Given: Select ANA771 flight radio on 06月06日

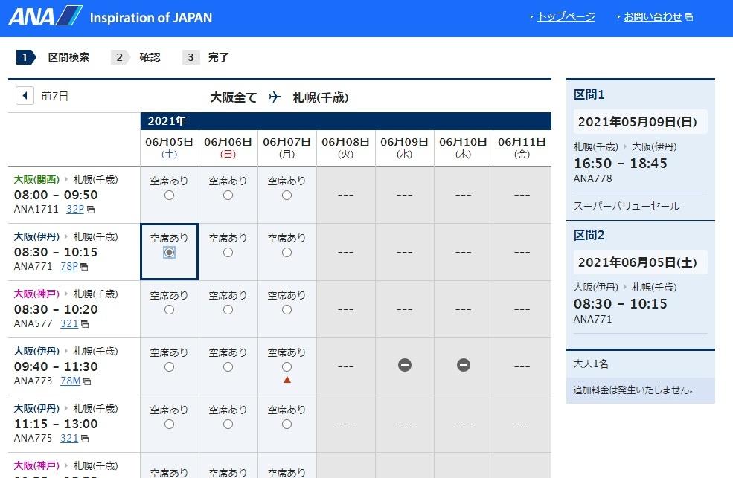Looking at the screenshot, I should tap(228, 252).
